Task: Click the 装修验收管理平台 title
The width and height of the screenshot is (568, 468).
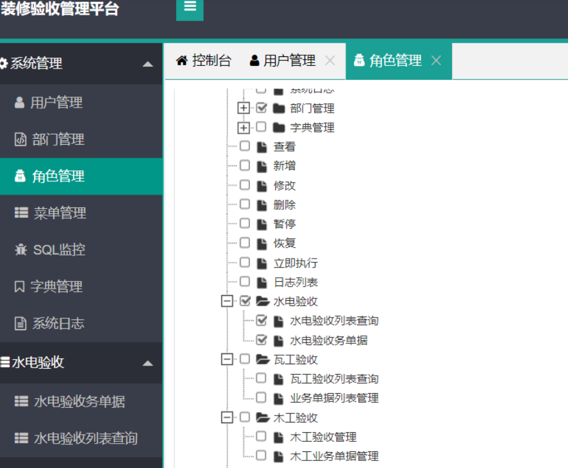Action: click(60, 8)
